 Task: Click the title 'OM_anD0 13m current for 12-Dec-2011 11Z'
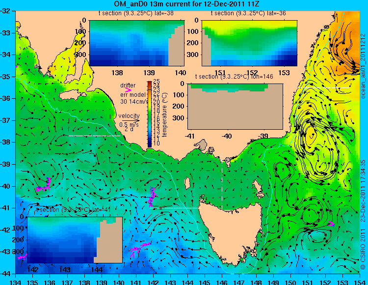tap(186, 4)
